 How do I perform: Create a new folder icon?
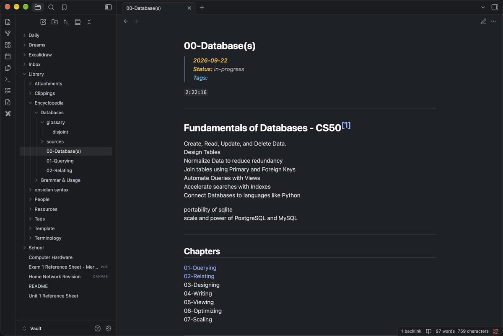pos(54,22)
